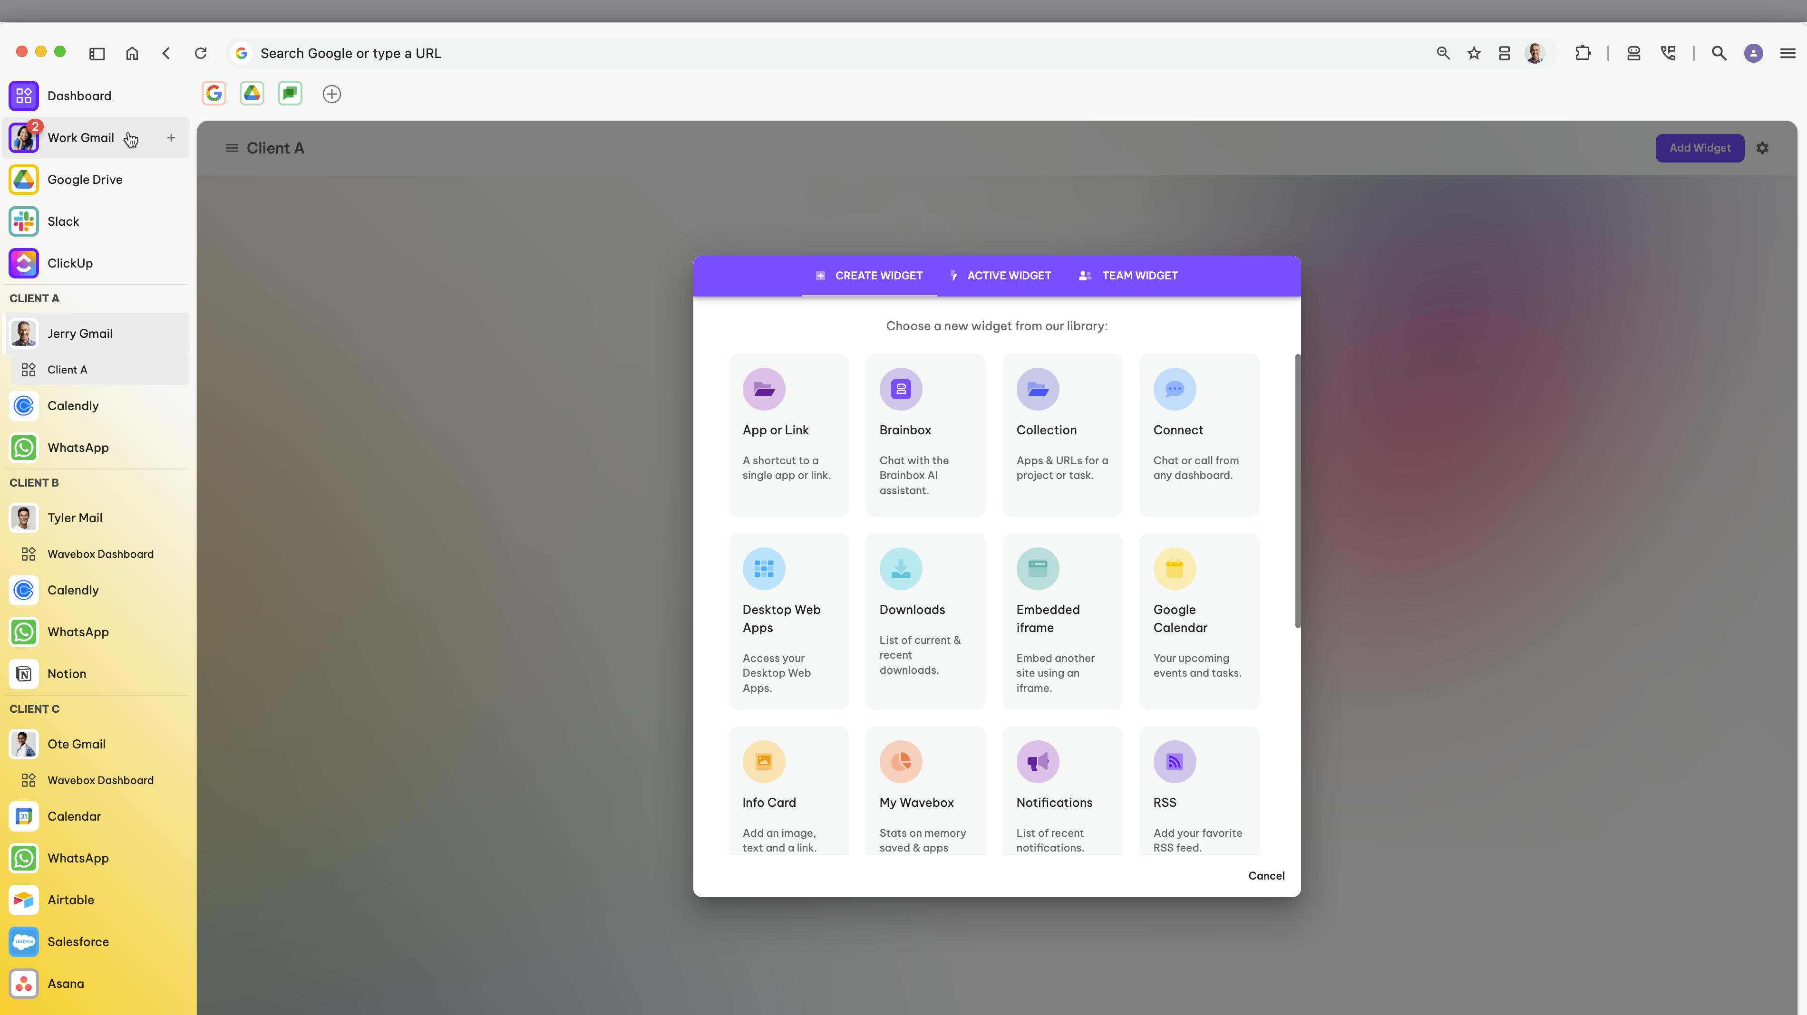
Task: Click the widget library scrollbar
Action: 1298,491
